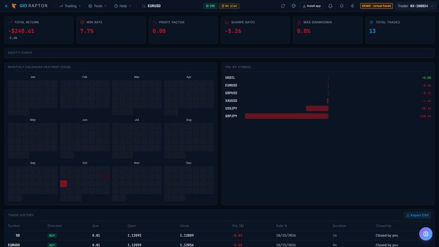Image resolution: width=439 pixels, height=247 pixels.
Task: Click the total trades value 13
Action: tap(373, 31)
